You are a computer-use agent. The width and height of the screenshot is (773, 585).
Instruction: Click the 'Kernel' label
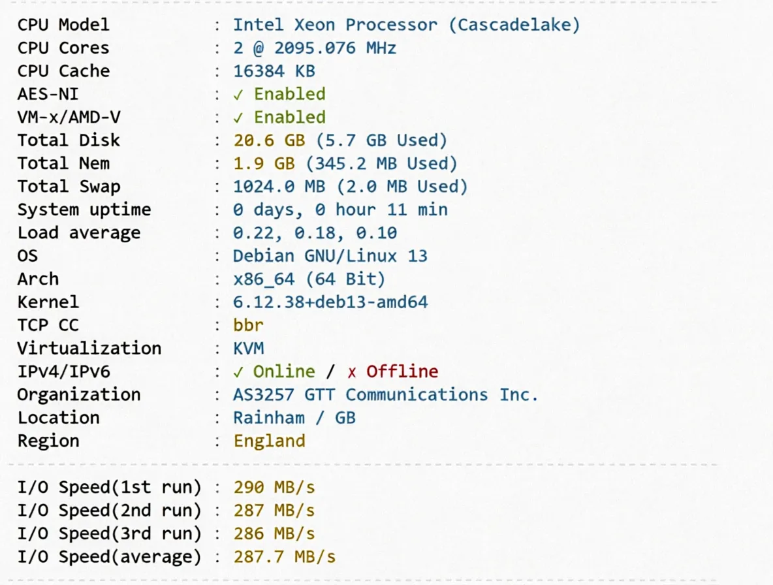click(48, 302)
